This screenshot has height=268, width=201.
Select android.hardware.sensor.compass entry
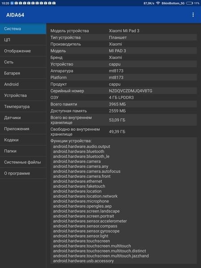(x=85, y=226)
